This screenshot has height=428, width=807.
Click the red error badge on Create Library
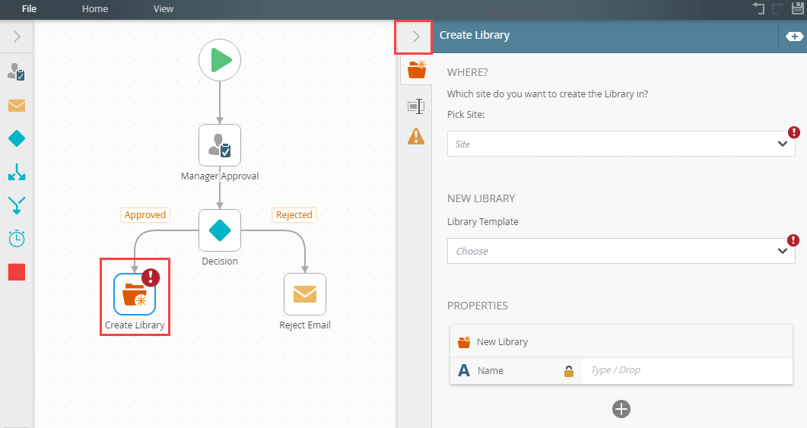pyautogui.click(x=151, y=277)
